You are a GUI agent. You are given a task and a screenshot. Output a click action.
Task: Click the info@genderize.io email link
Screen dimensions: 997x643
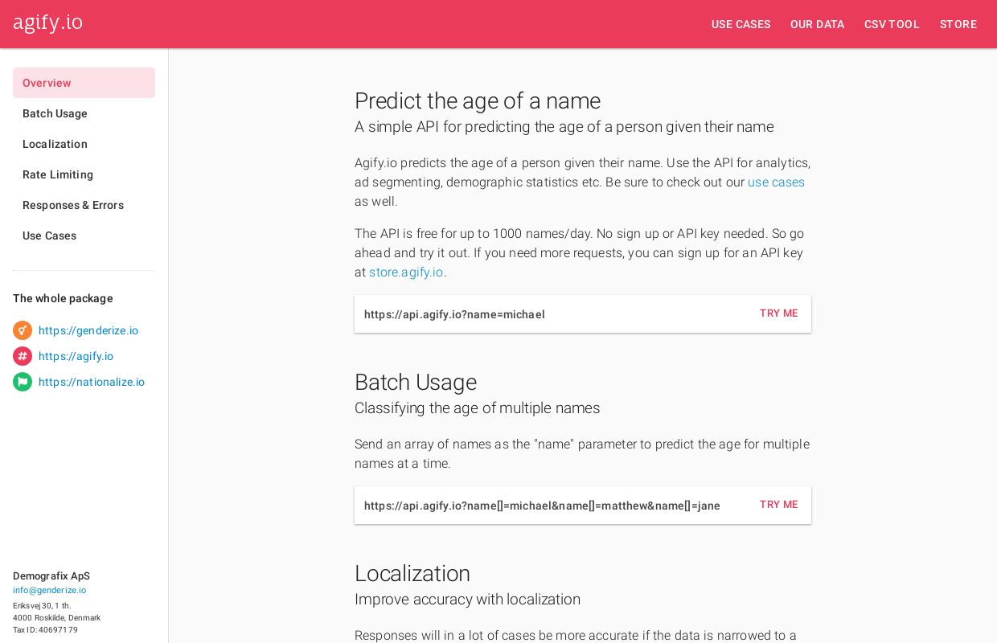(x=49, y=590)
